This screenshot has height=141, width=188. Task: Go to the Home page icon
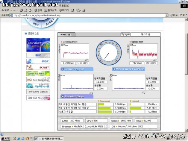point(30,11)
